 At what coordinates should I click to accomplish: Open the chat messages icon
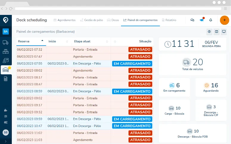tap(192, 20)
